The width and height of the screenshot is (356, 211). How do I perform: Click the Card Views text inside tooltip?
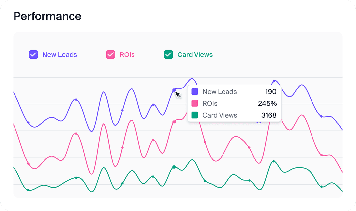(220, 115)
